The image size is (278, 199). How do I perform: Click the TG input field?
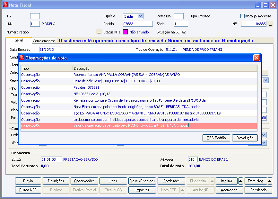[35, 16]
